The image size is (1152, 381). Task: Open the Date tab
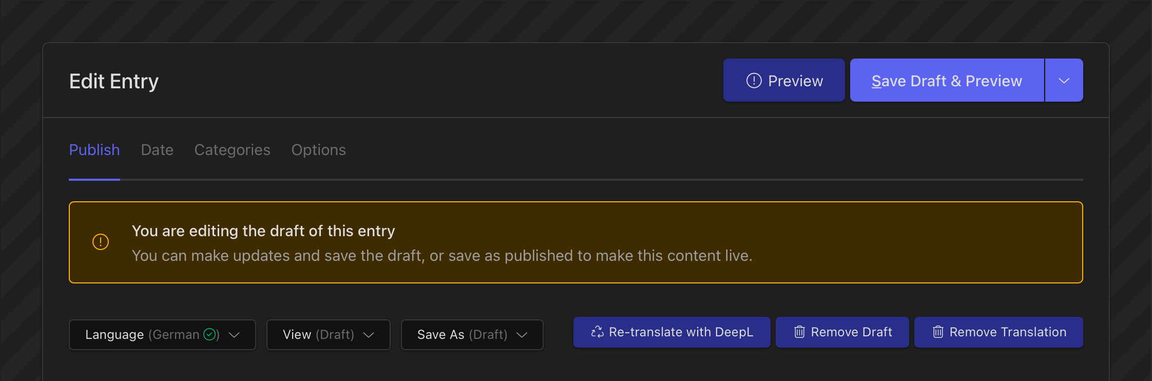pos(157,150)
